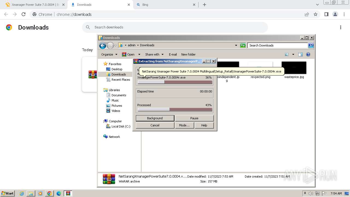Click the change view icon

[287, 54]
